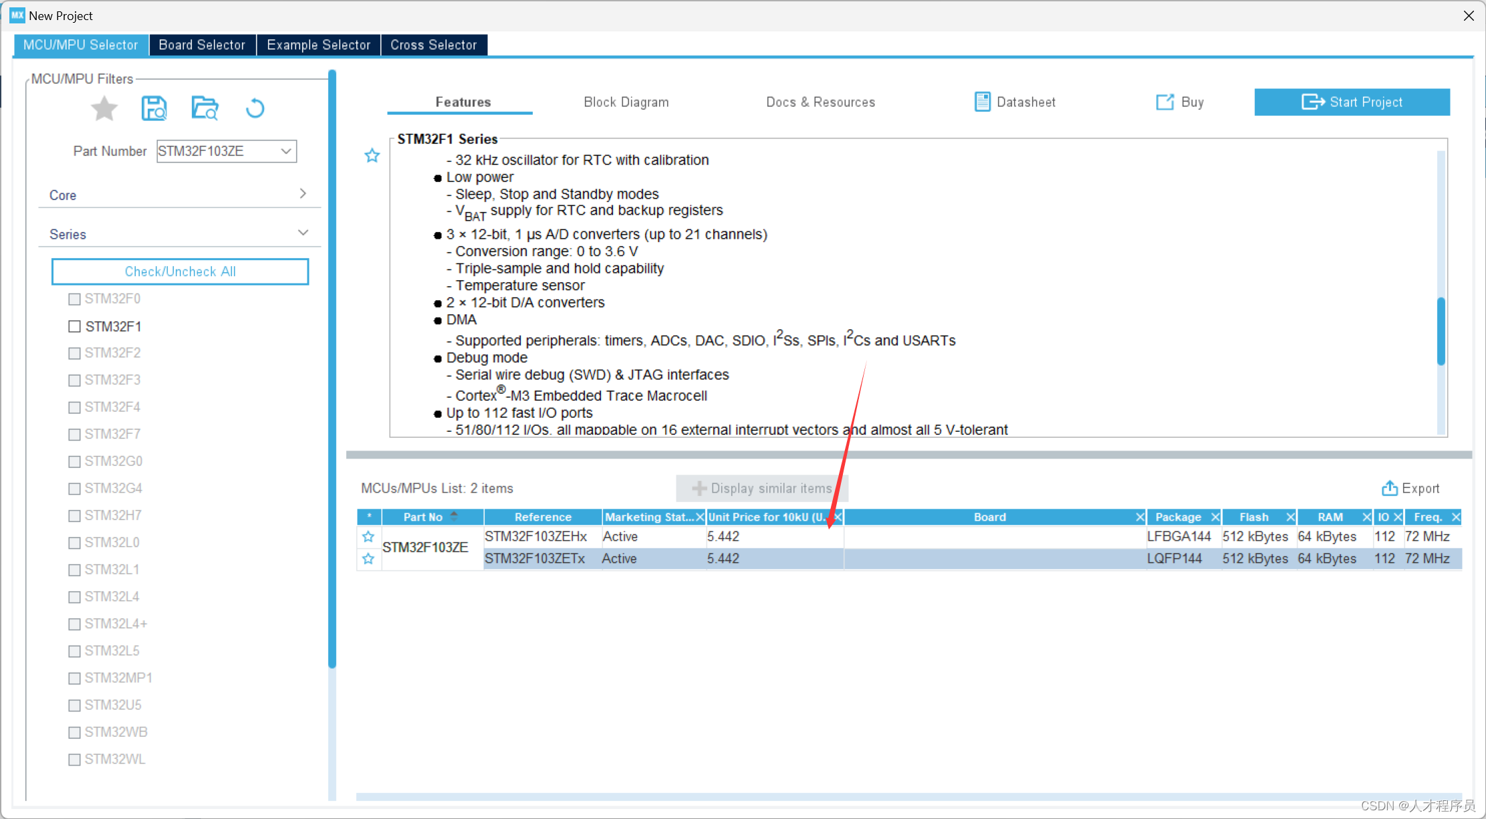Remove the IO column via its X
The width and height of the screenshot is (1486, 819).
tap(1398, 517)
